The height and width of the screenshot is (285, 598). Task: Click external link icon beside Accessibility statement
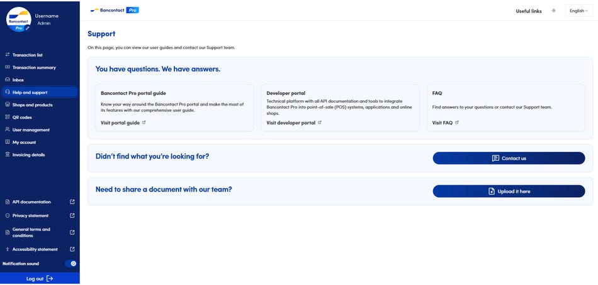[72, 249]
